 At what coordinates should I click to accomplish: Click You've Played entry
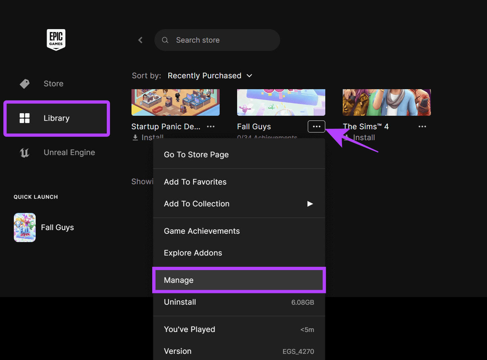coord(239,329)
